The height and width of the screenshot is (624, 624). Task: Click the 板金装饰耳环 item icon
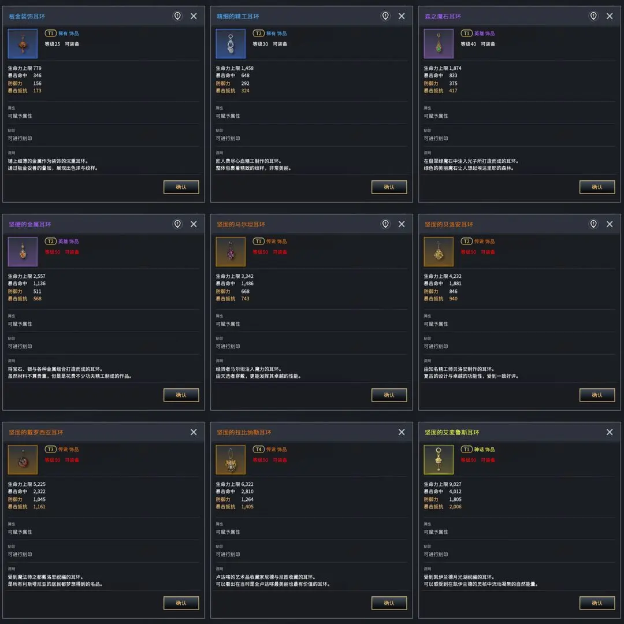[x=23, y=44]
